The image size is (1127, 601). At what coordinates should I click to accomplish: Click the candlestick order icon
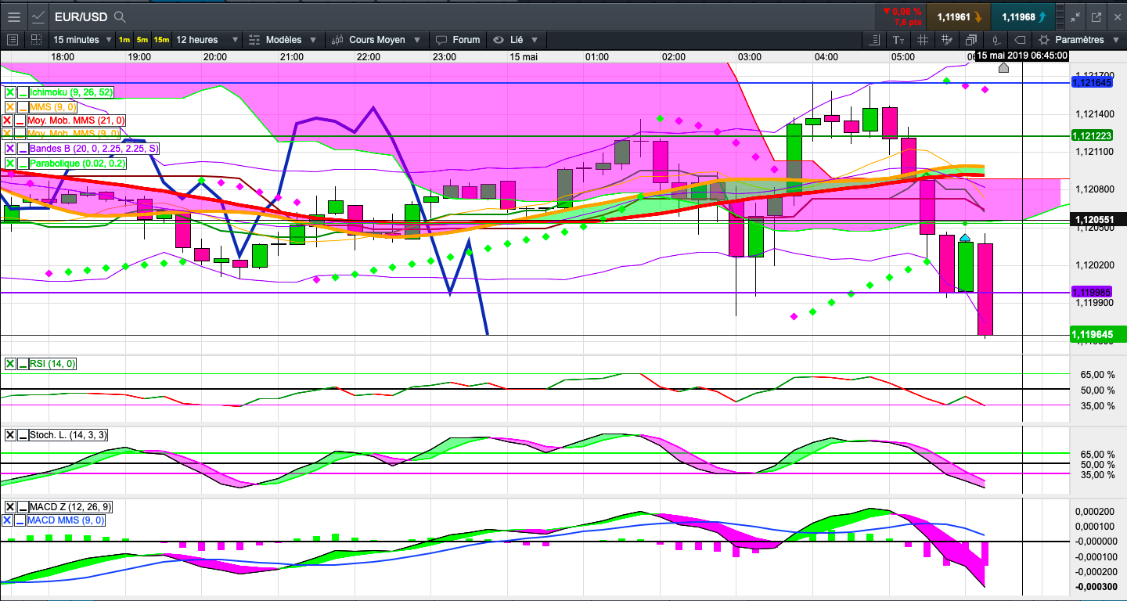[x=996, y=40]
